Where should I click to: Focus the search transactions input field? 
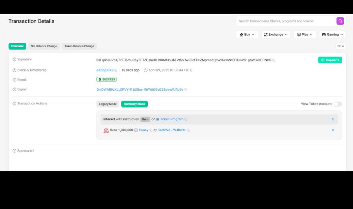(286, 21)
